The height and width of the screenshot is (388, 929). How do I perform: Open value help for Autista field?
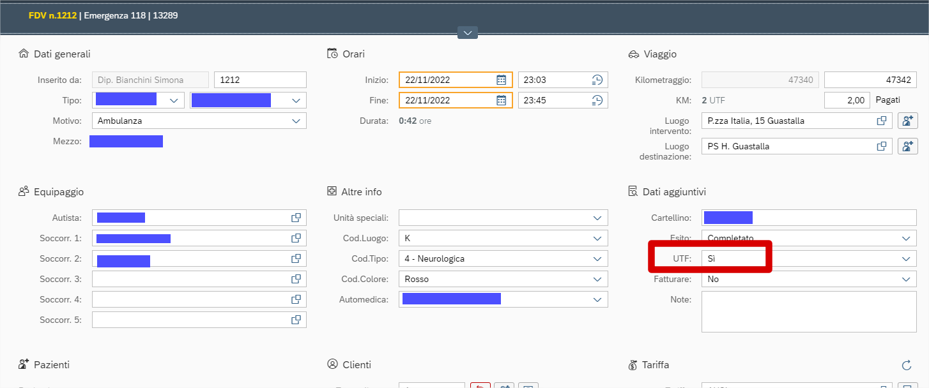click(x=296, y=218)
